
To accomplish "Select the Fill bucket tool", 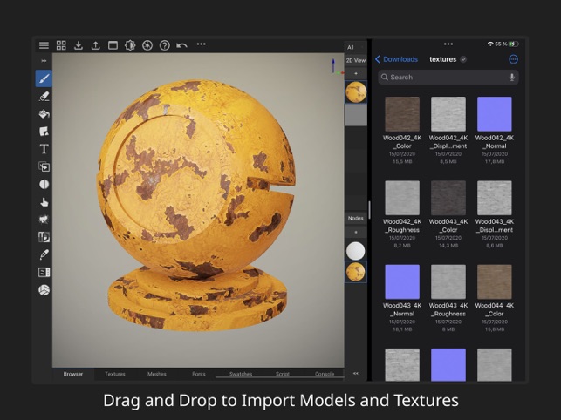I will tap(44, 113).
